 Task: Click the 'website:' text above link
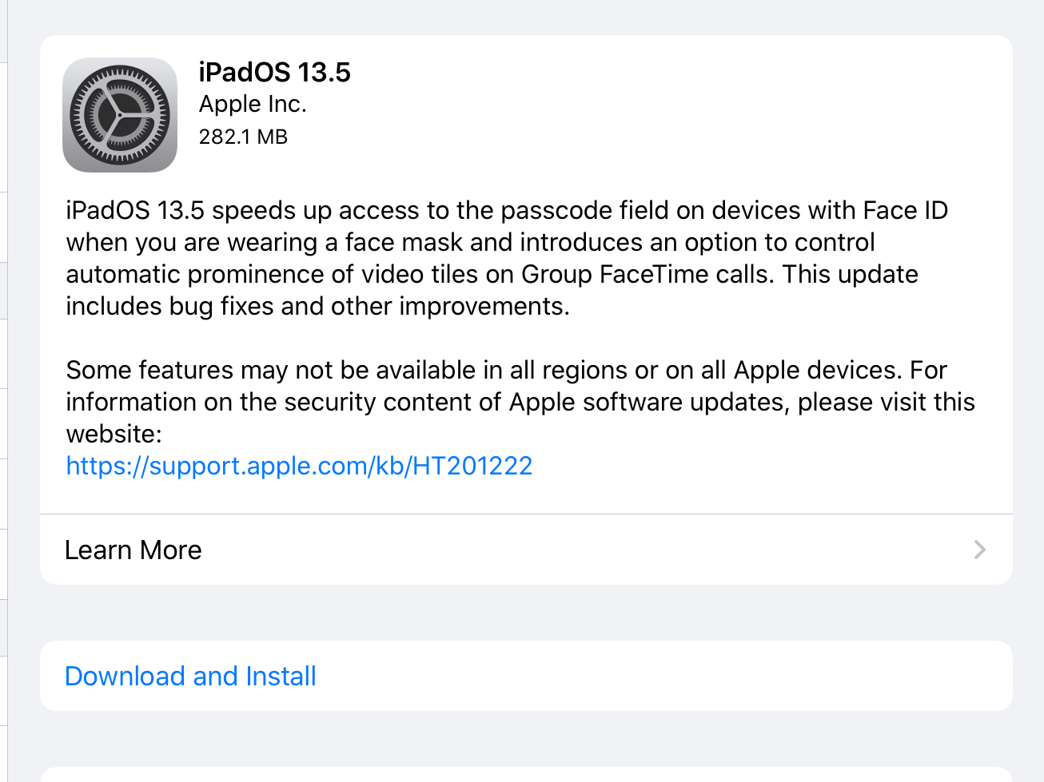pos(114,434)
